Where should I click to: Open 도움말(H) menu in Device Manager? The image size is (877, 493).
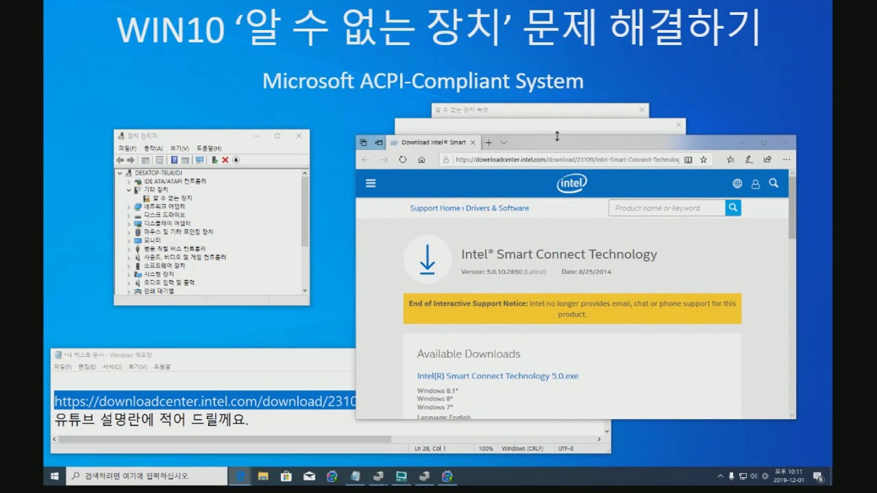pyautogui.click(x=209, y=148)
